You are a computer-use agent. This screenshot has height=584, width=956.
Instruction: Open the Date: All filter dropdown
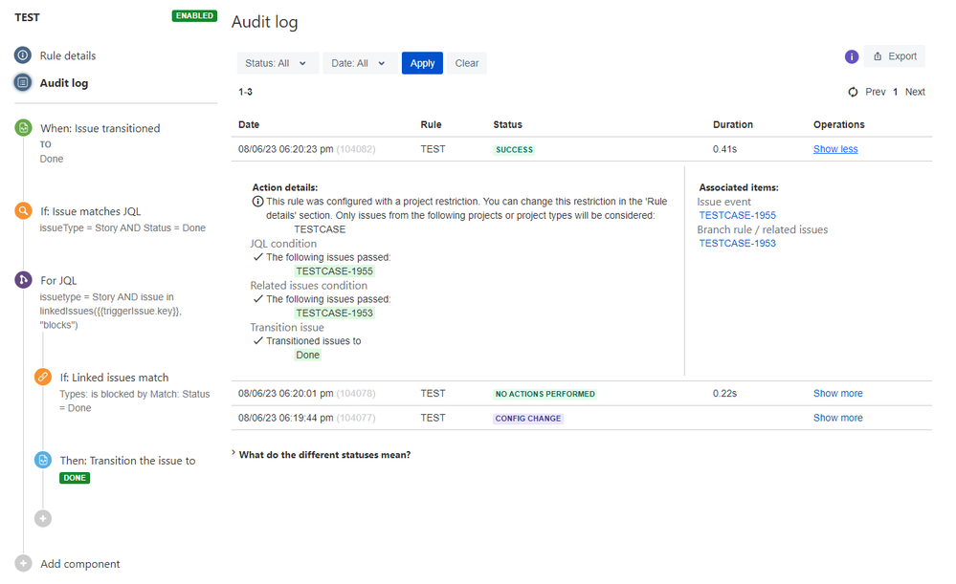click(360, 63)
